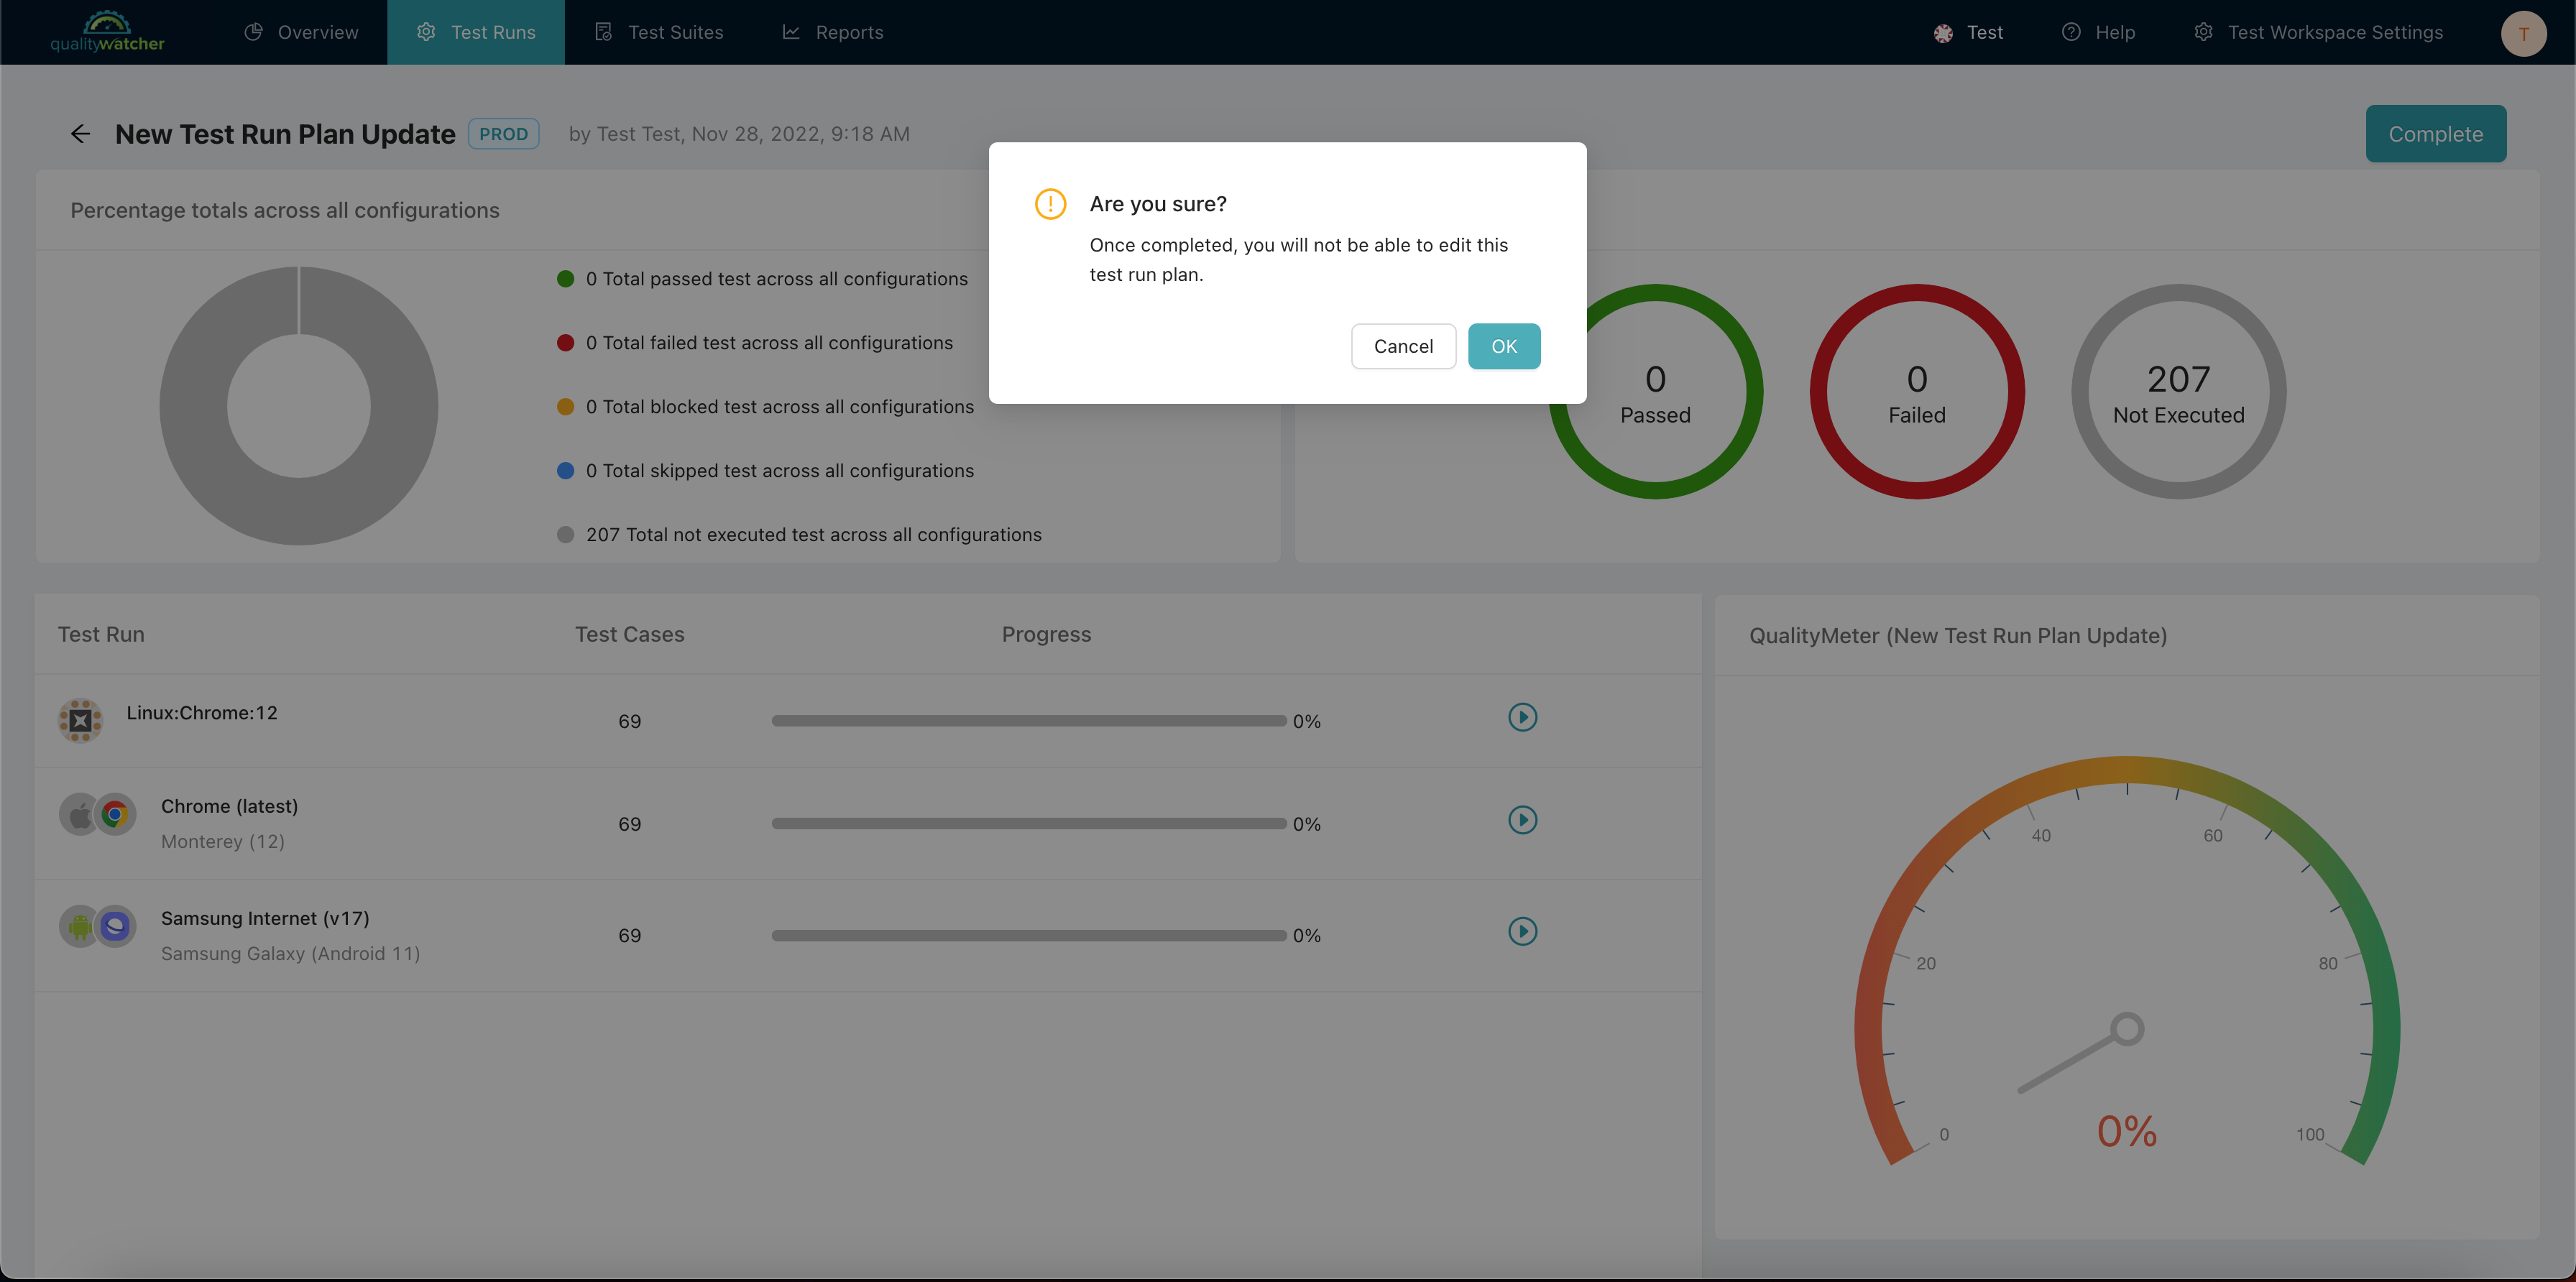Click the user avatar icon top right
The height and width of the screenshot is (1282, 2576).
2525,31
